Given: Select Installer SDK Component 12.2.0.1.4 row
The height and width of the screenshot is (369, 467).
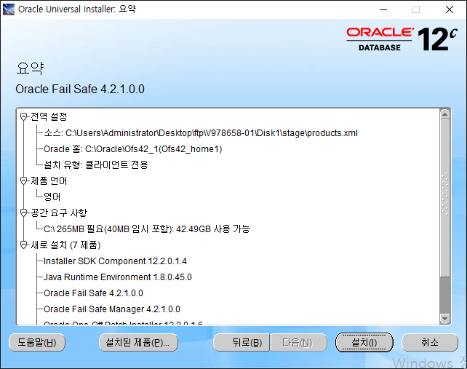Looking at the screenshot, I should tap(115, 261).
